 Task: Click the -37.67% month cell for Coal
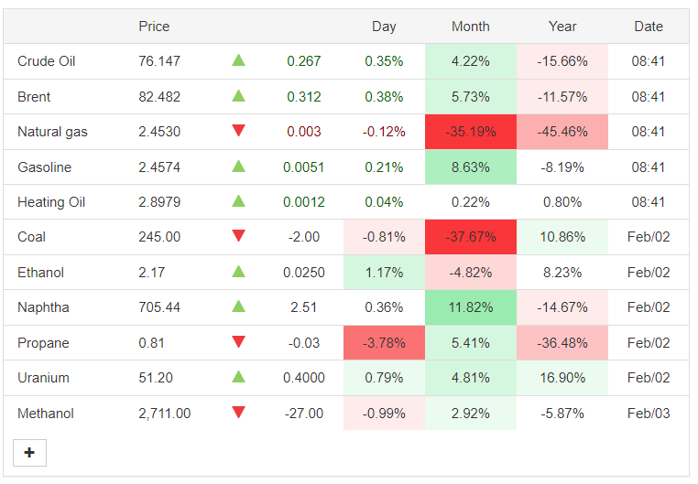point(471,237)
